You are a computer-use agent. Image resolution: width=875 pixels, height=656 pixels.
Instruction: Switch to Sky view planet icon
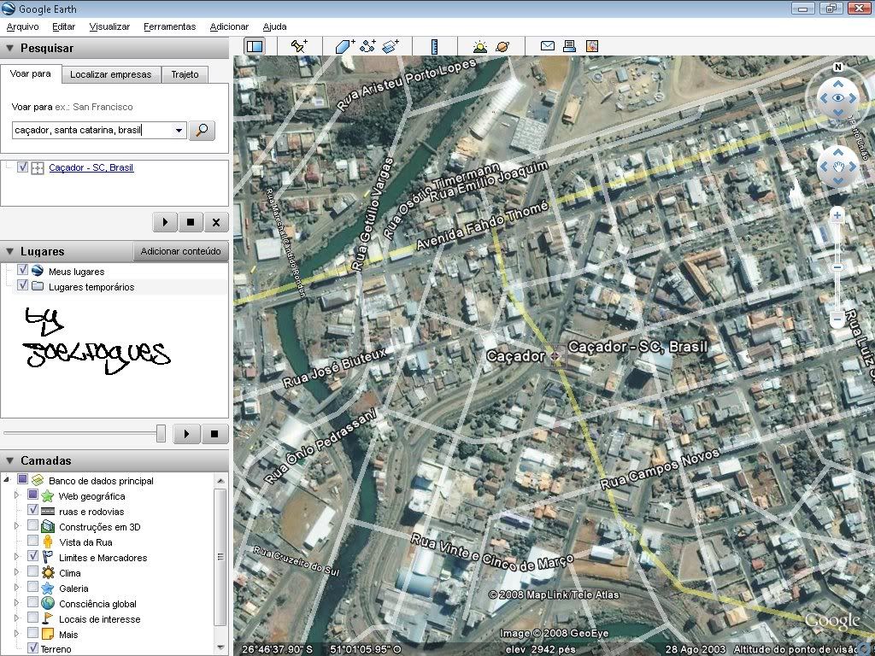click(x=502, y=46)
